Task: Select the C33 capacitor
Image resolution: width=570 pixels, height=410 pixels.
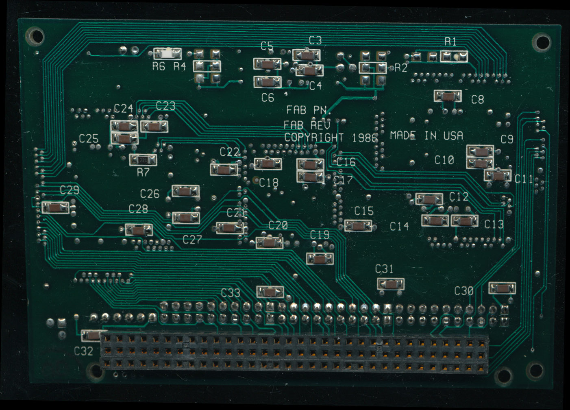Action: click(270, 292)
